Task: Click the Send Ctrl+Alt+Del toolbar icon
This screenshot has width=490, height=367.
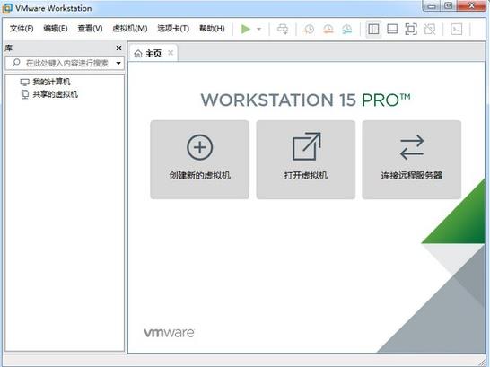Action: [x=283, y=29]
